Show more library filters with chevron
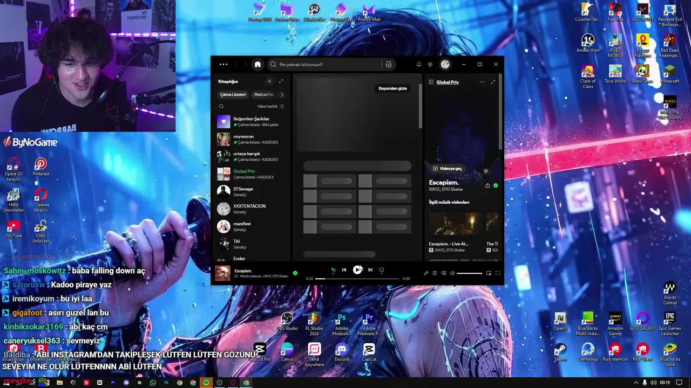 pyautogui.click(x=282, y=94)
